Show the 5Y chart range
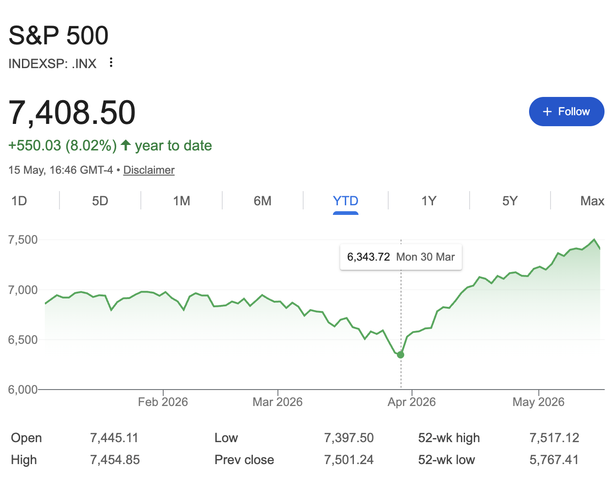 pyautogui.click(x=510, y=201)
